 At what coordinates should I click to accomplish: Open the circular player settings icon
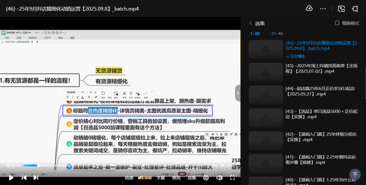(x=206, y=178)
